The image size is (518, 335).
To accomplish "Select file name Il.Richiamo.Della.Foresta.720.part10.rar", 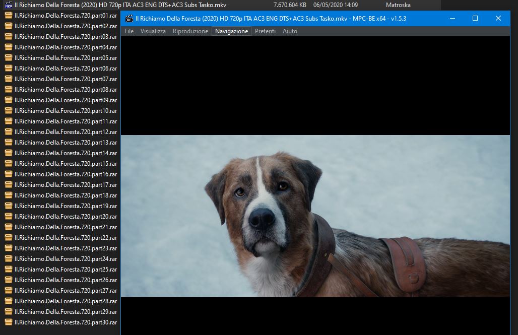I will (x=66, y=111).
